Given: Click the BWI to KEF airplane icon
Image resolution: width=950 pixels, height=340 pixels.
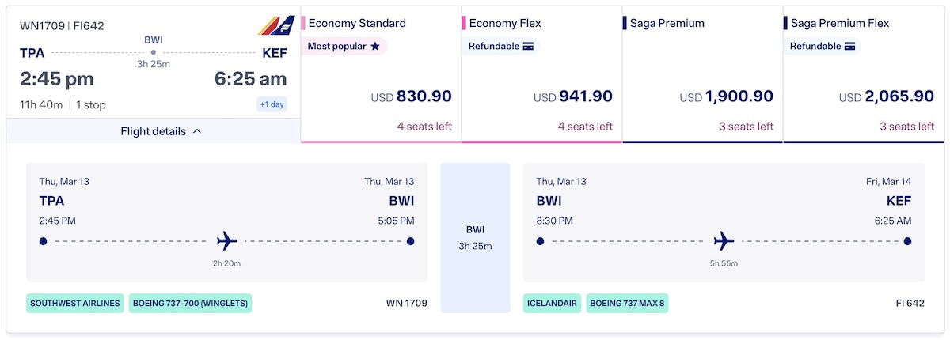Looking at the screenshot, I should tap(724, 240).
